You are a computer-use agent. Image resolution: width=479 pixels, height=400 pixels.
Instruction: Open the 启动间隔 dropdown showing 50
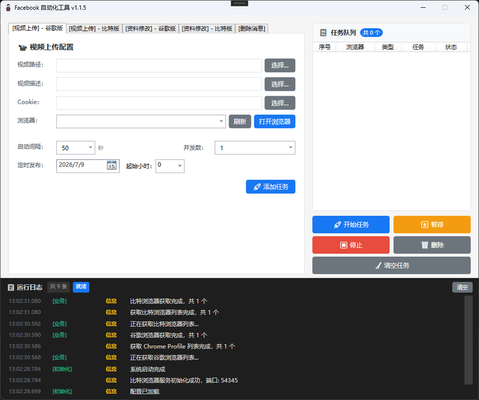coord(76,148)
